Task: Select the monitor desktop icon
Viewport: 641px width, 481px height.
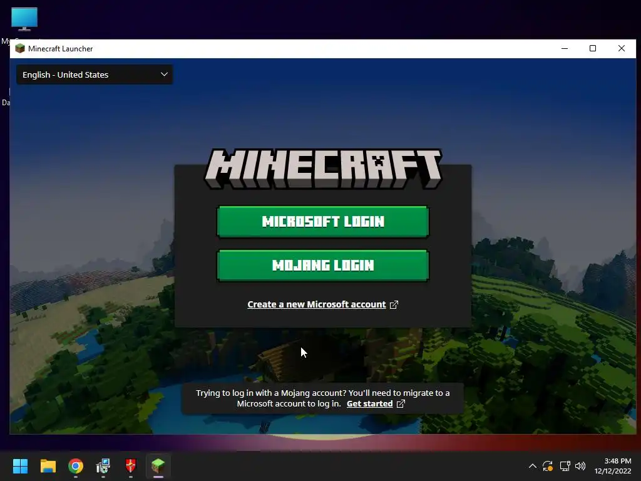Action: [24, 19]
